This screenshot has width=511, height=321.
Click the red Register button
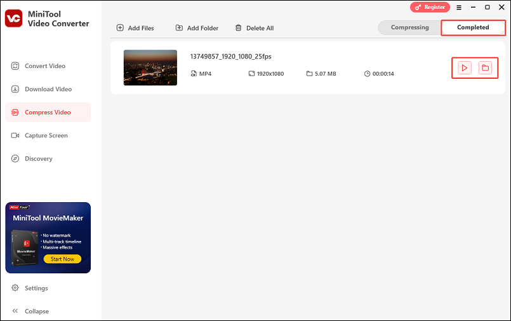[430, 7]
